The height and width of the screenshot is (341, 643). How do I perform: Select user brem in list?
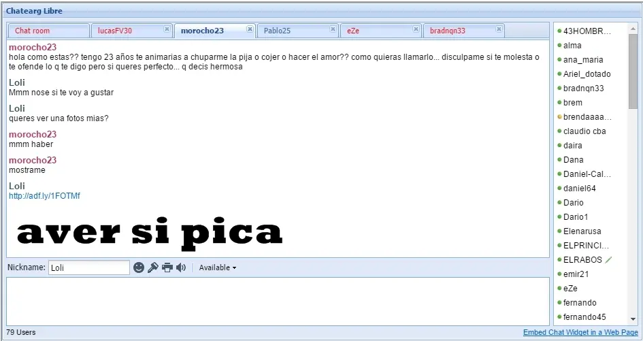tap(572, 103)
